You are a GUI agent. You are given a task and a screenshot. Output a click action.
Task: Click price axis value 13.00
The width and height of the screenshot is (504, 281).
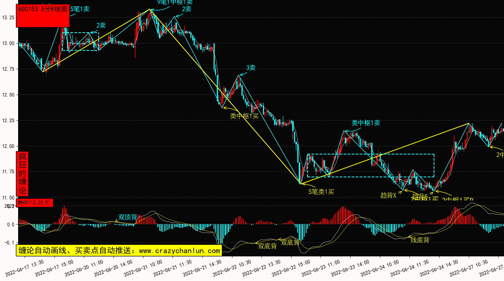pyautogui.click(x=8, y=43)
